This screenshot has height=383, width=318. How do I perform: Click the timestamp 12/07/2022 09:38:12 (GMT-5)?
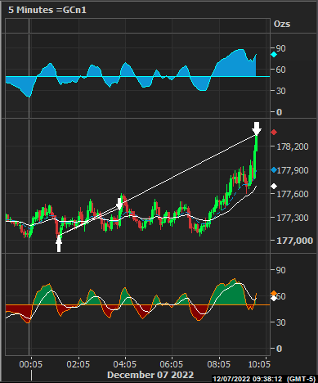(264, 379)
